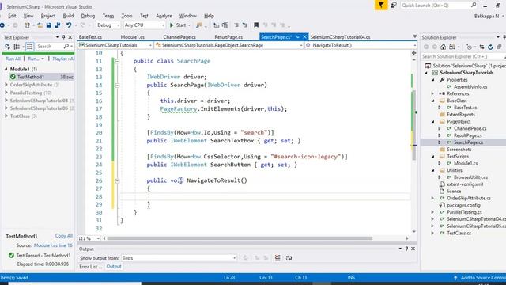Click the Pending Changes Filter clock icon
This screenshot has height=285, width=506.
pos(469,47)
